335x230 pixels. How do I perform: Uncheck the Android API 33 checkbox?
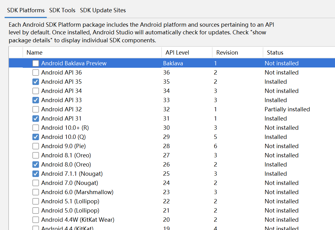tap(36, 100)
